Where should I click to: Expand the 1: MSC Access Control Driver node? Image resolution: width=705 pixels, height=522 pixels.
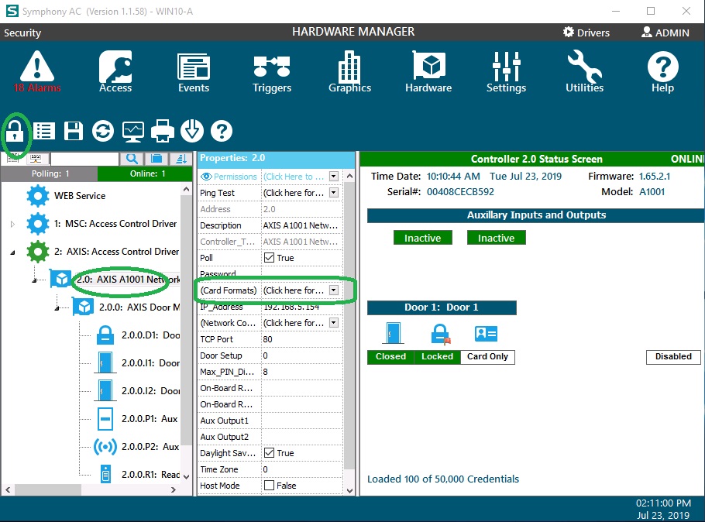(x=12, y=224)
